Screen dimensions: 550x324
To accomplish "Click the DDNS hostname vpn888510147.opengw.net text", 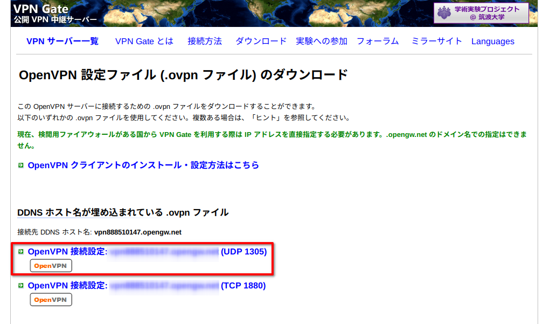I will click(x=138, y=232).
